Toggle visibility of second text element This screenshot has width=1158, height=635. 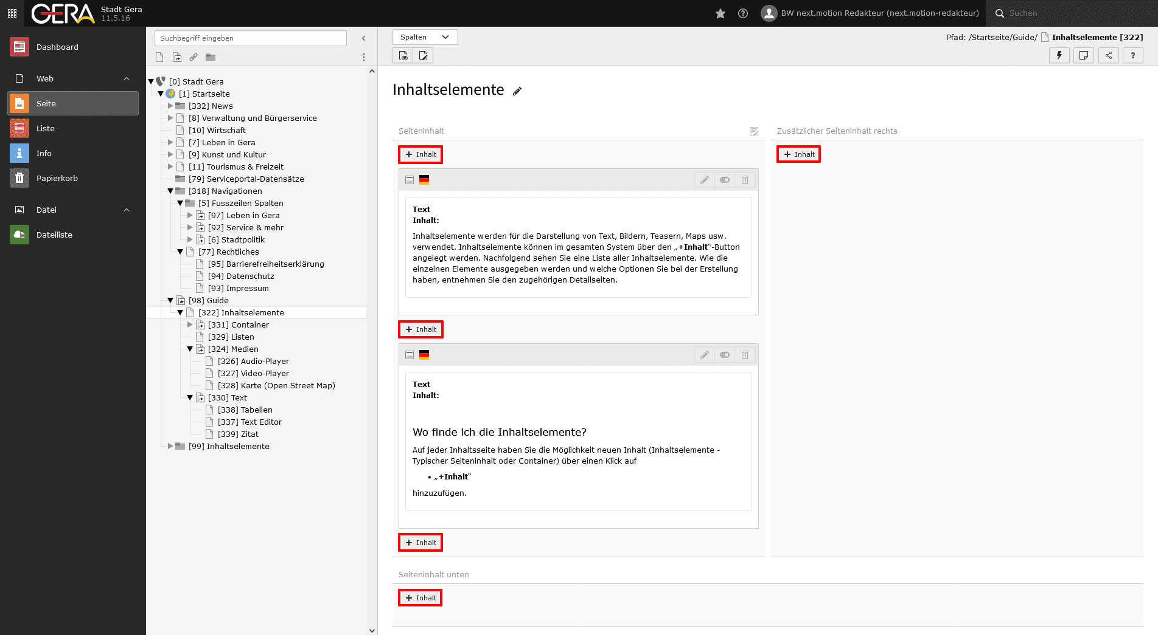pyautogui.click(x=725, y=355)
